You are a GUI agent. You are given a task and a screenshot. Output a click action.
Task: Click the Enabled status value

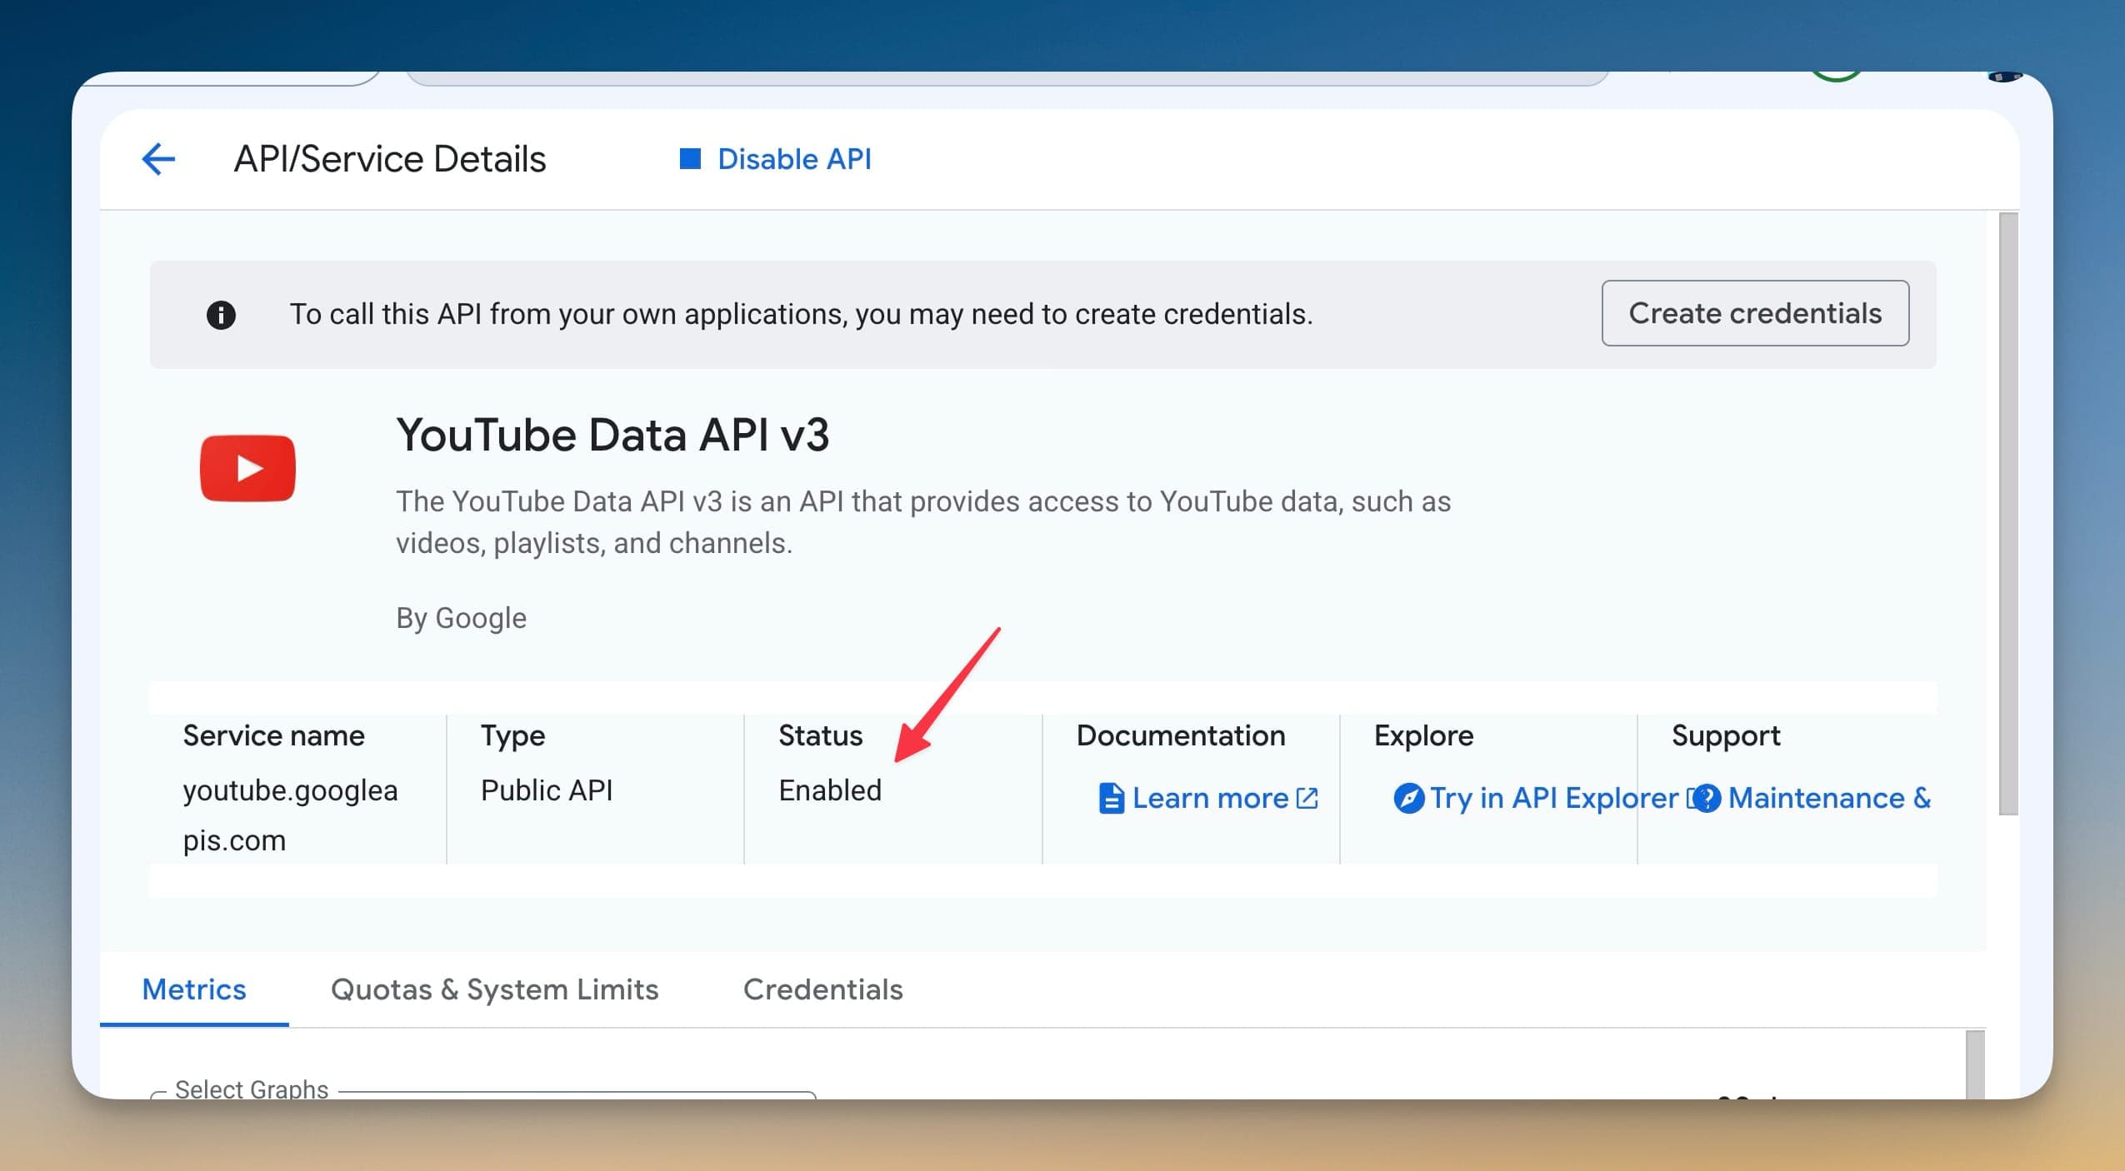click(x=830, y=790)
